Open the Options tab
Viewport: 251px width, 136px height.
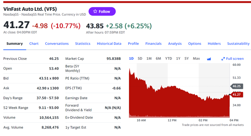click(195, 44)
